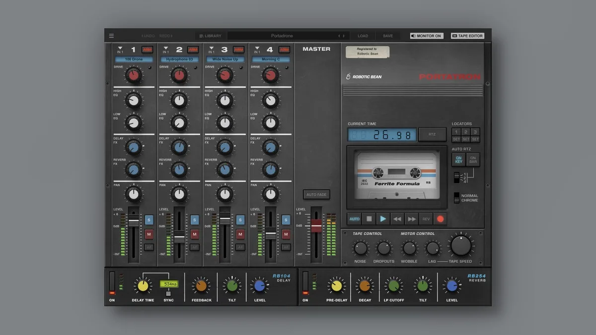Adjust channel 4 PAN knob
The image size is (596, 335).
[x=271, y=194]
